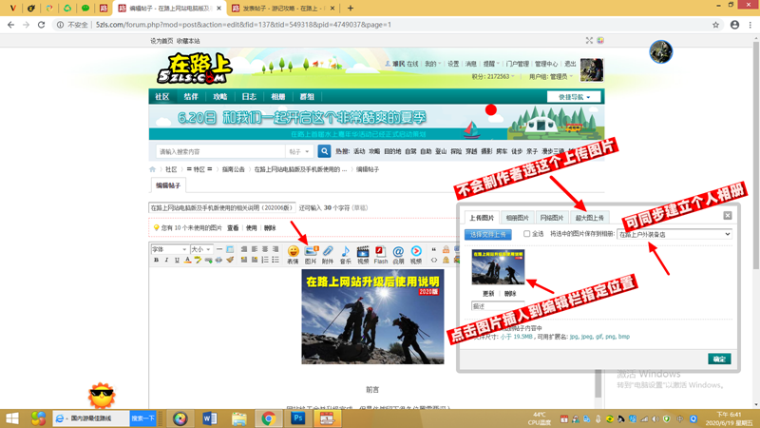Open the 相册 navigation menu item
Viewport: 760px width, 428px height.
(x=278, y=97)
